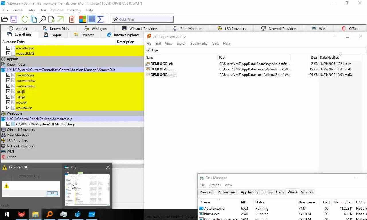Click the blue window app taskbar icon
This screenshot has width=367, height=220.
92,214
